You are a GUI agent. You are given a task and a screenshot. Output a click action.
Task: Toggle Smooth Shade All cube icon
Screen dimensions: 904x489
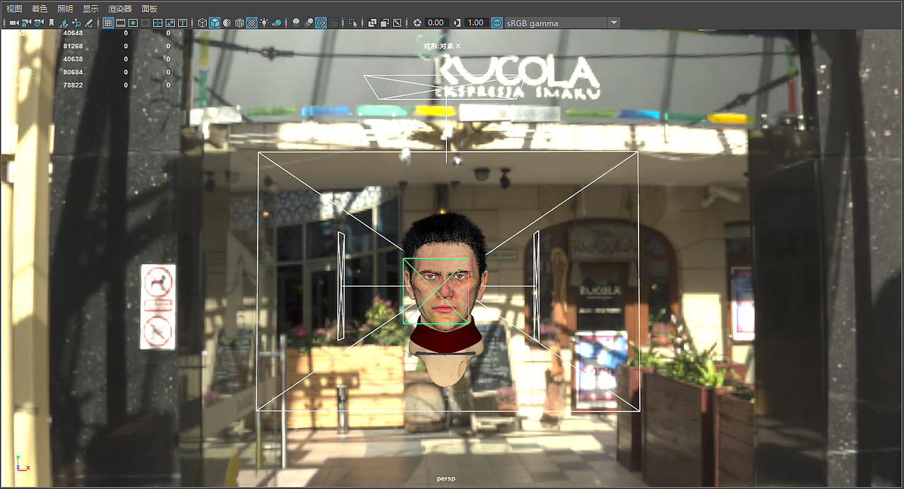click(x=215, y=23)
